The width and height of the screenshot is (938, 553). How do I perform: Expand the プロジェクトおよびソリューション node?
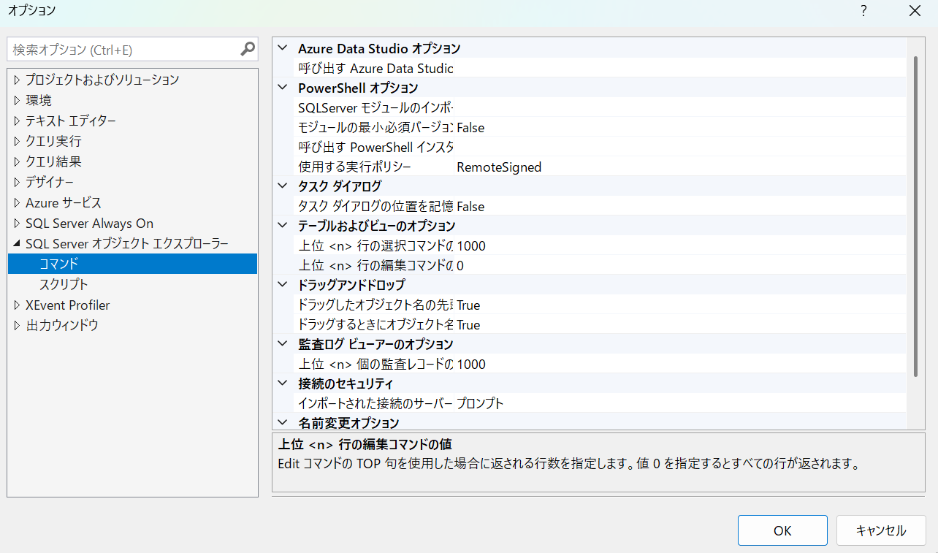(x=18, y=80)
